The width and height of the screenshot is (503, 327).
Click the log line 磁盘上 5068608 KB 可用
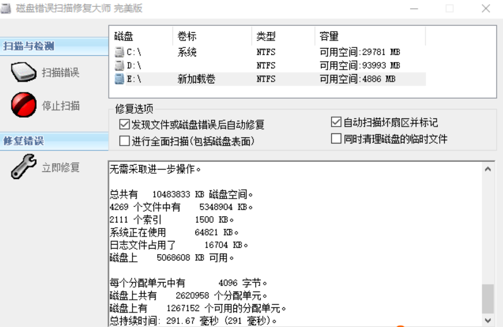172,257
